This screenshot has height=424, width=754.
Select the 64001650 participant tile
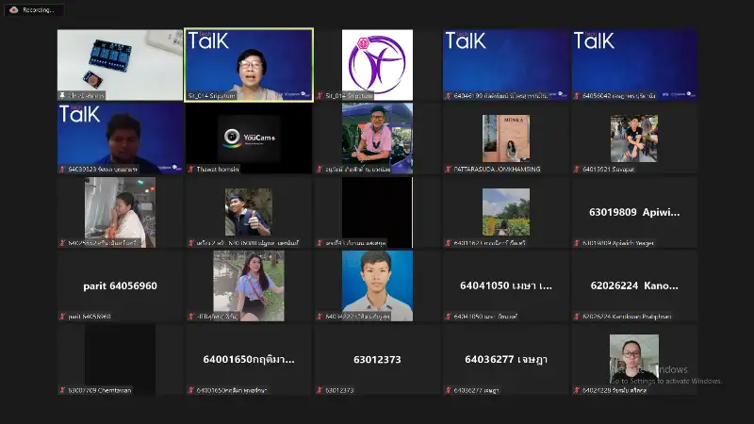(x=249, y=359)
